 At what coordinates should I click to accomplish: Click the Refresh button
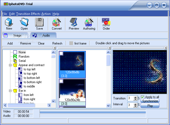pyautogui.click(x=57, y=43)
